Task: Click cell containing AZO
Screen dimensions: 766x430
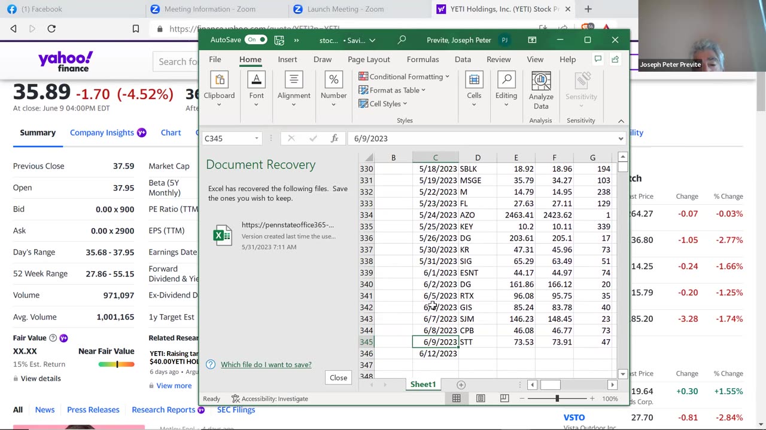Action: pos(478,215)
